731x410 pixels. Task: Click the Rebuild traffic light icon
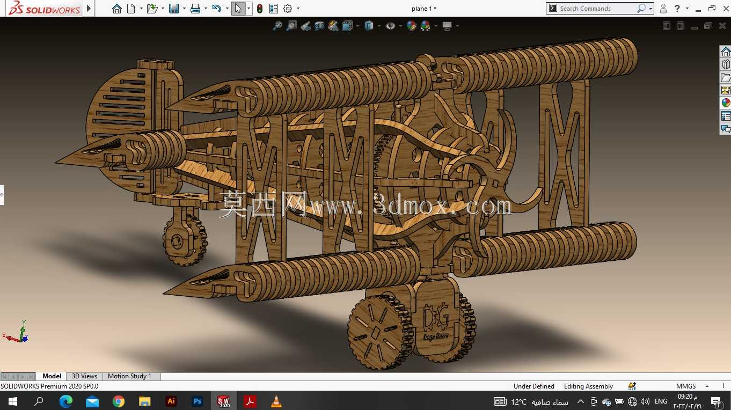260,9
